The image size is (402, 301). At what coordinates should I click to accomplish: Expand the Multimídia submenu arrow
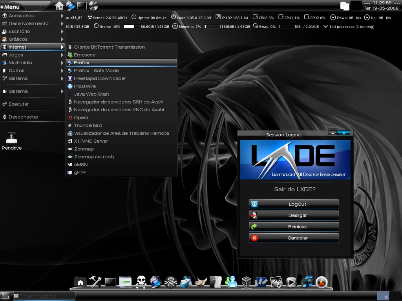click(62, 63)
